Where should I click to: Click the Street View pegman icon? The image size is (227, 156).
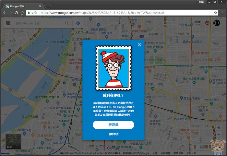(x=195, y=147)
